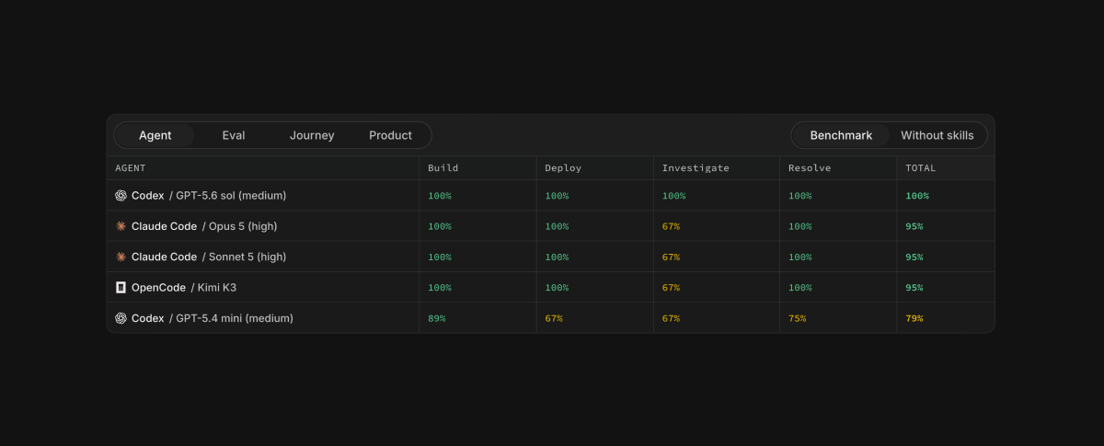1104x446 pixels.
Task: Click Deploy score for GPT-5.6 sol
Action: pos(557,196)
